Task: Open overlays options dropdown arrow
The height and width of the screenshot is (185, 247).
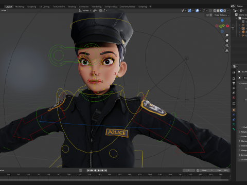Action: pos(200,11)
